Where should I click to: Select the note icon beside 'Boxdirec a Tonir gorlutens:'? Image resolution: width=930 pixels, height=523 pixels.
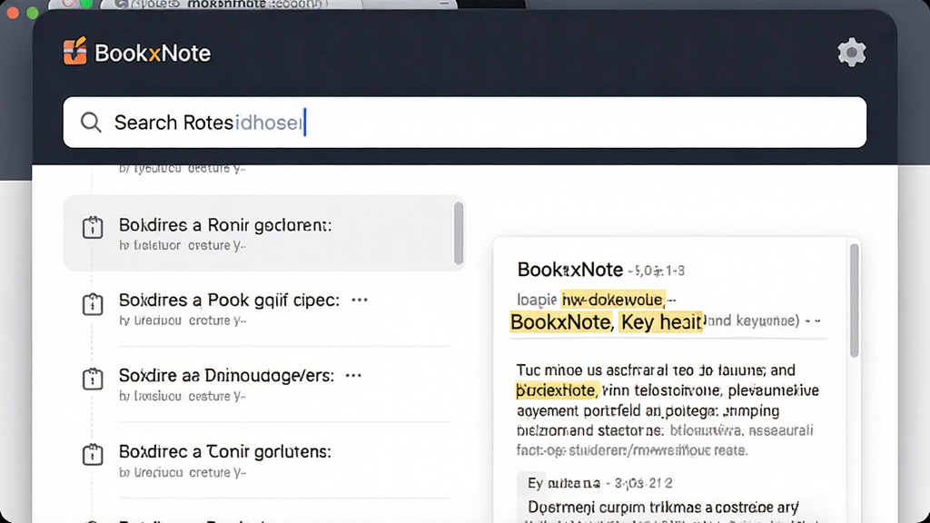pyautogui.click(x=93, y=454)
